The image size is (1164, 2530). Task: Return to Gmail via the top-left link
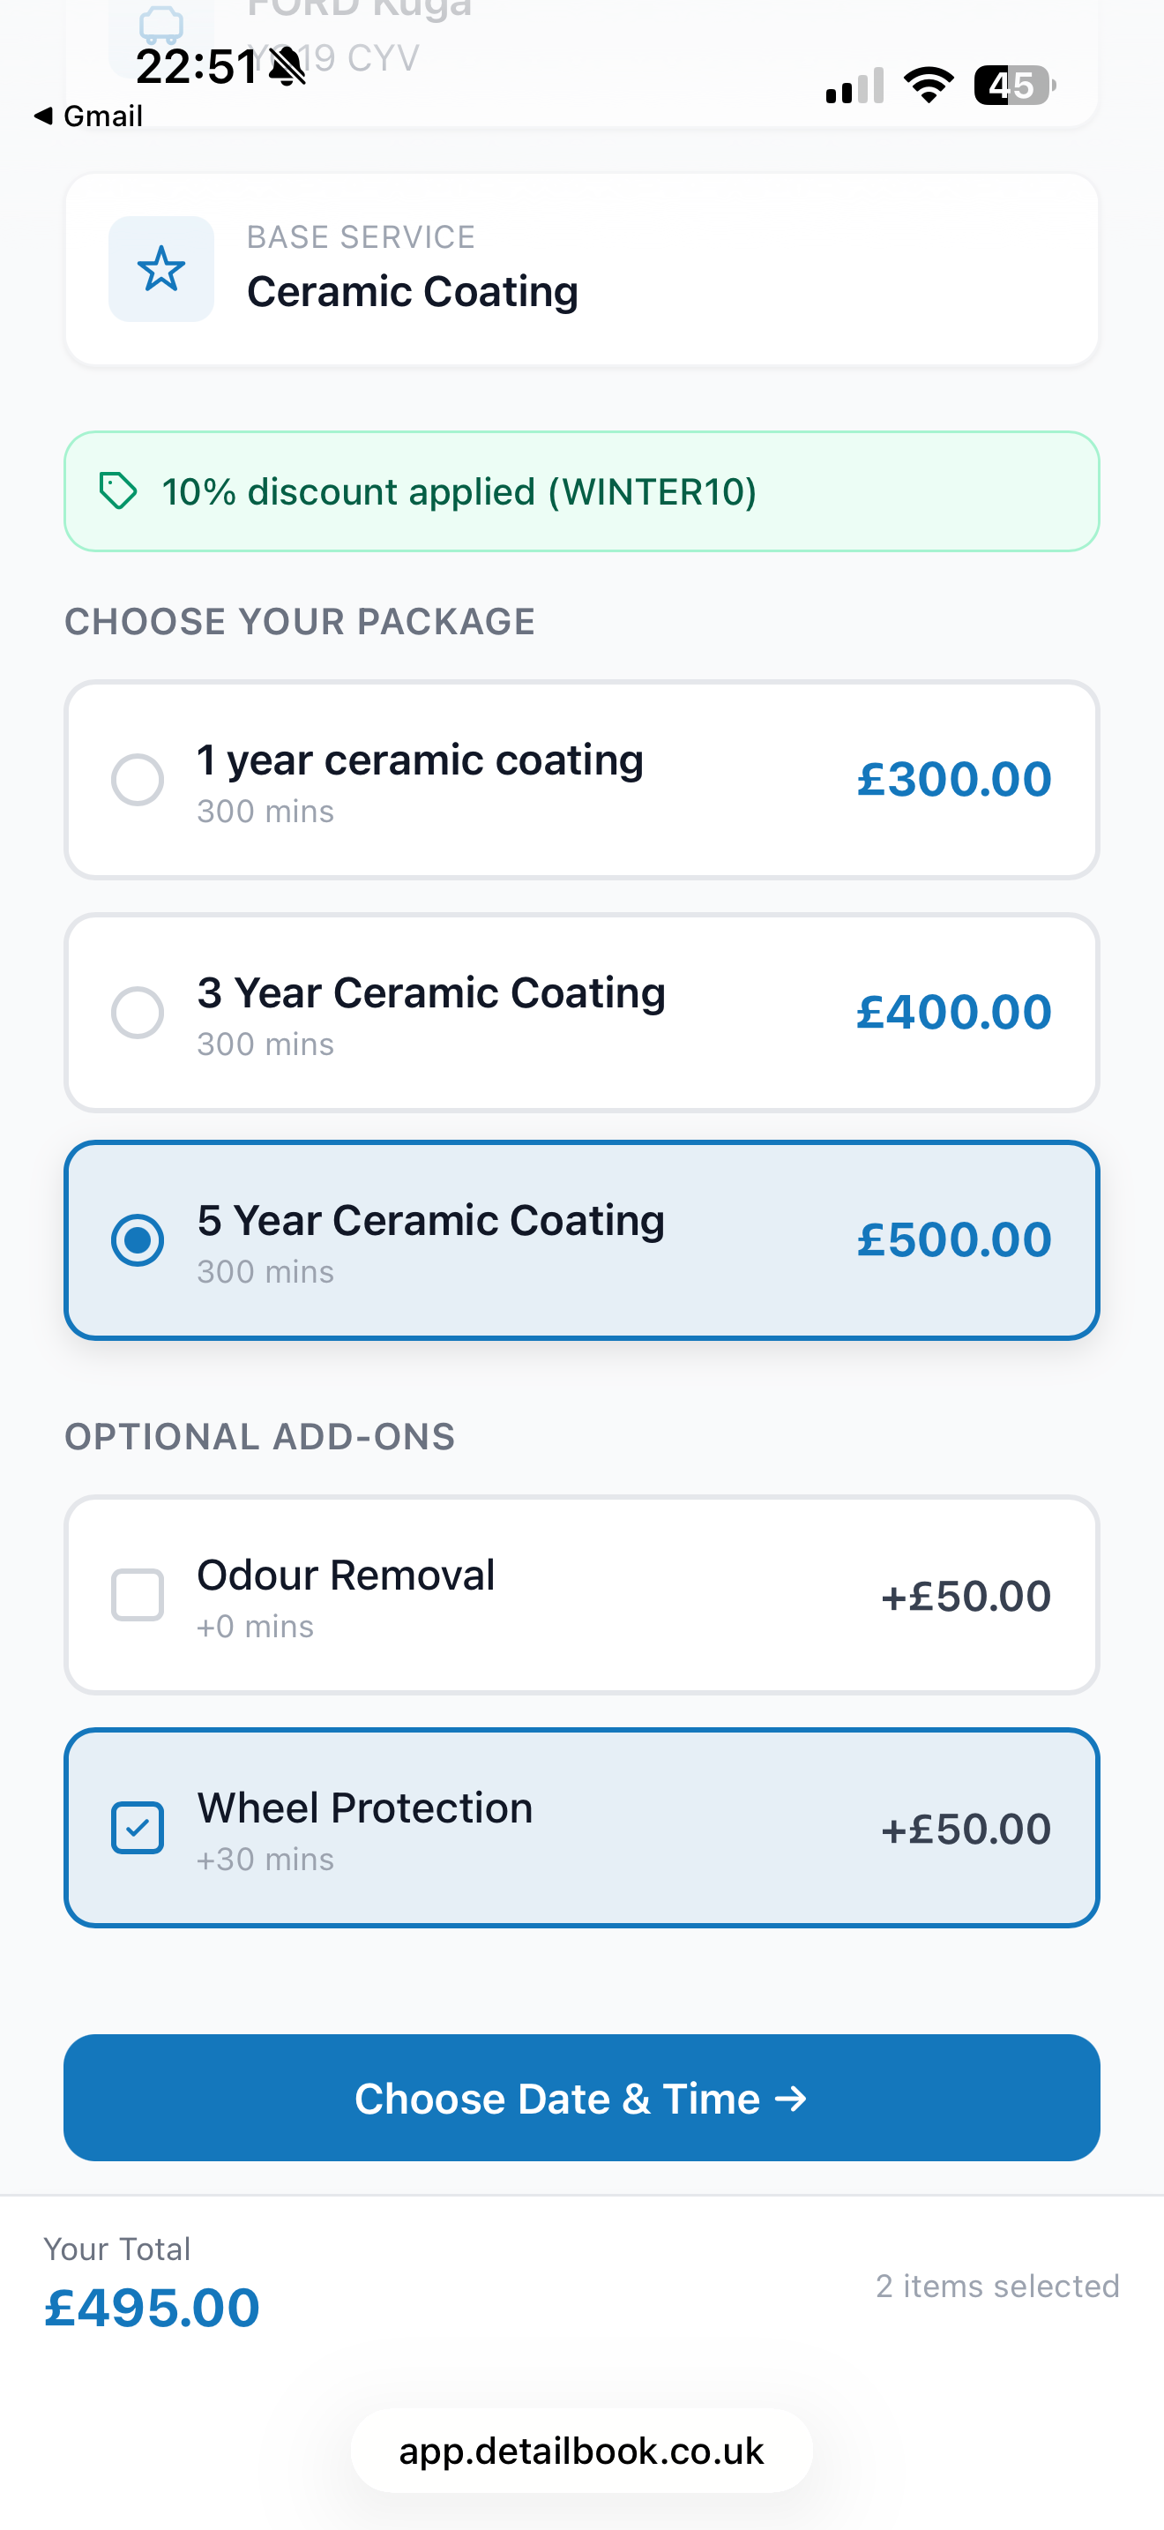(88, 115)
